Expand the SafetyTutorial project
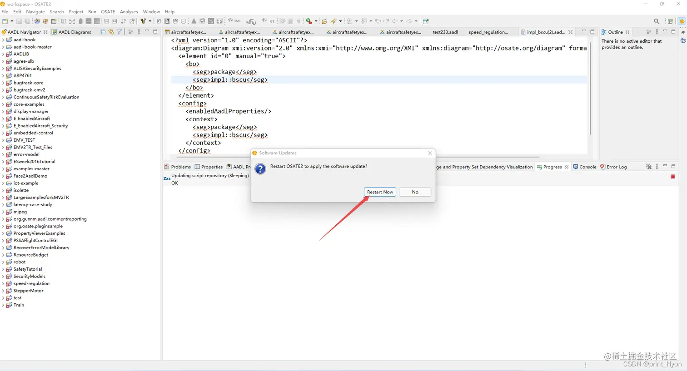Image resolution: width=687 pixels, height=371 pixels. point(3,269)
